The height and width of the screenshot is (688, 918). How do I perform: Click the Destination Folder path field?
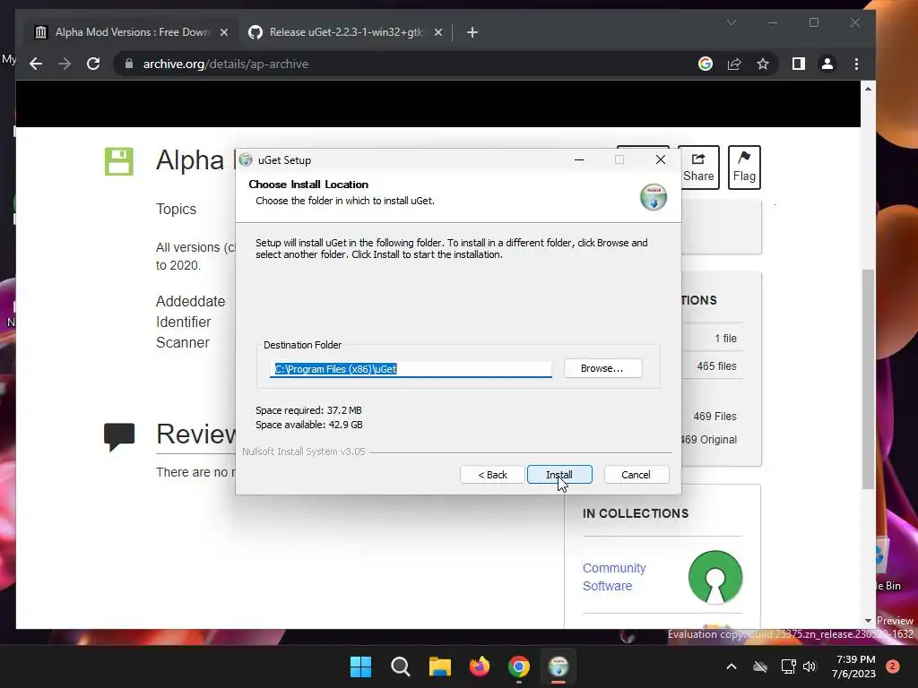click(x=411, y=368)
